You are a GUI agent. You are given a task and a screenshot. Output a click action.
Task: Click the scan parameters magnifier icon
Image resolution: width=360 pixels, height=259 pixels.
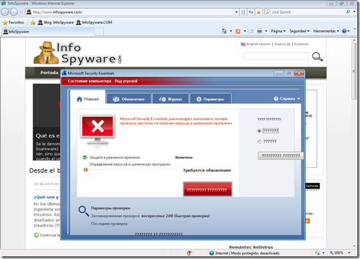pos(84,211)
